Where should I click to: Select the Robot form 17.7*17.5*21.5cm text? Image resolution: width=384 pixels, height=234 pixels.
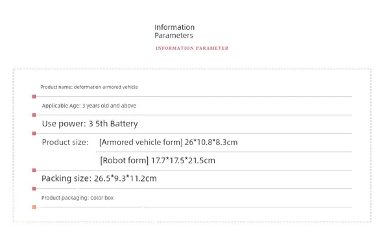(158, 161)
